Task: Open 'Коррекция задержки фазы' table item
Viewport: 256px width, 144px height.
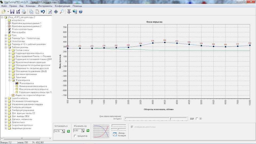Action: pyautogui.click(x=35, y=92)
